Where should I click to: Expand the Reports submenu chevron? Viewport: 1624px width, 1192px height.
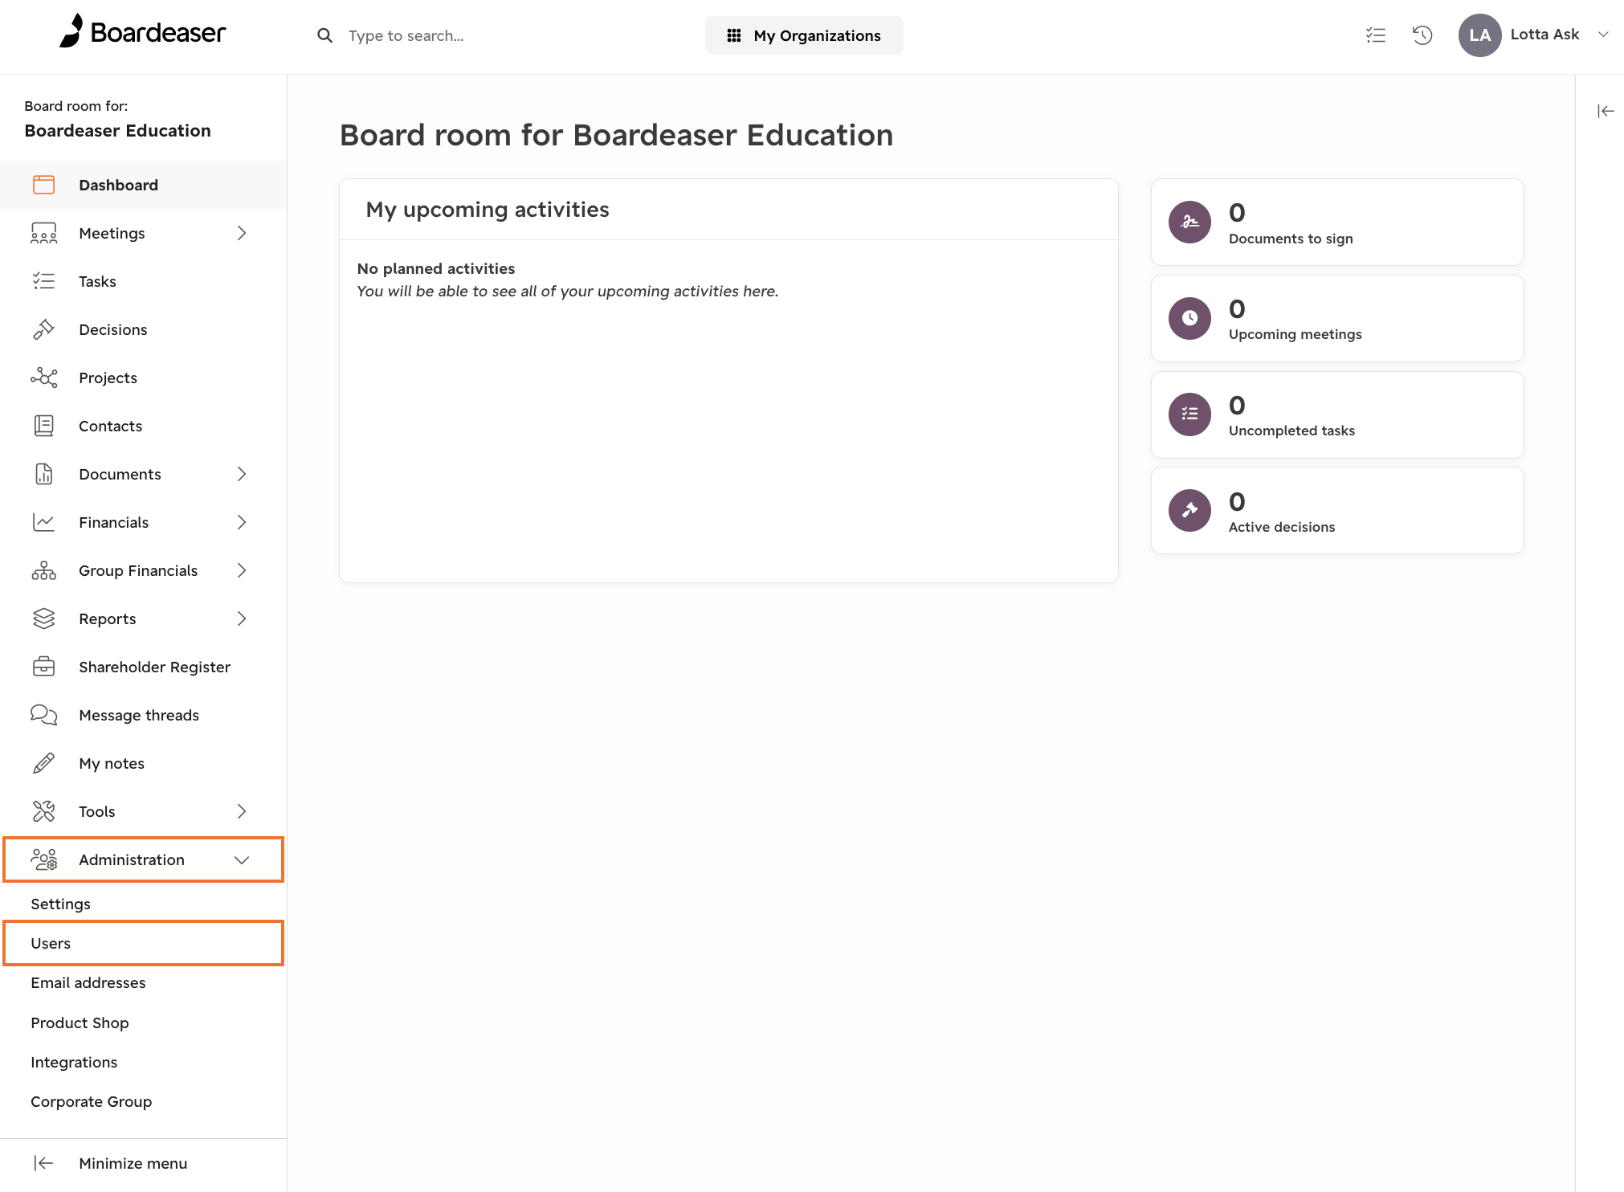(x=242, y=618)
